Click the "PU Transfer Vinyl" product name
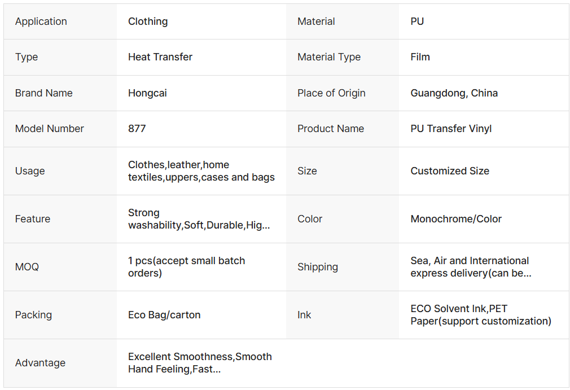The height and width of the screenshot is (390, 570). (451, 129)
